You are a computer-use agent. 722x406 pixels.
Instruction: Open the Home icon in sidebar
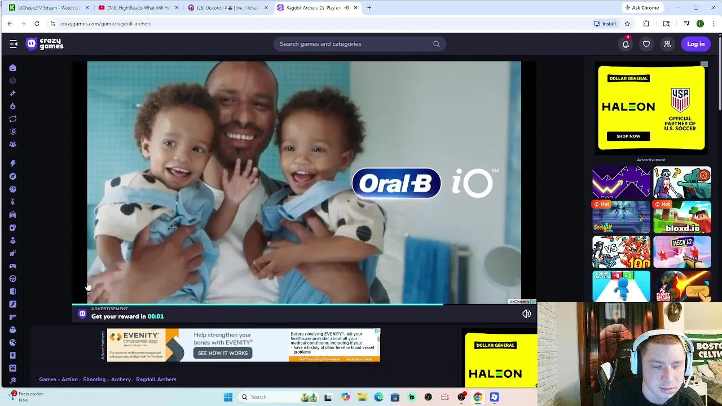(x=12, y=68)
